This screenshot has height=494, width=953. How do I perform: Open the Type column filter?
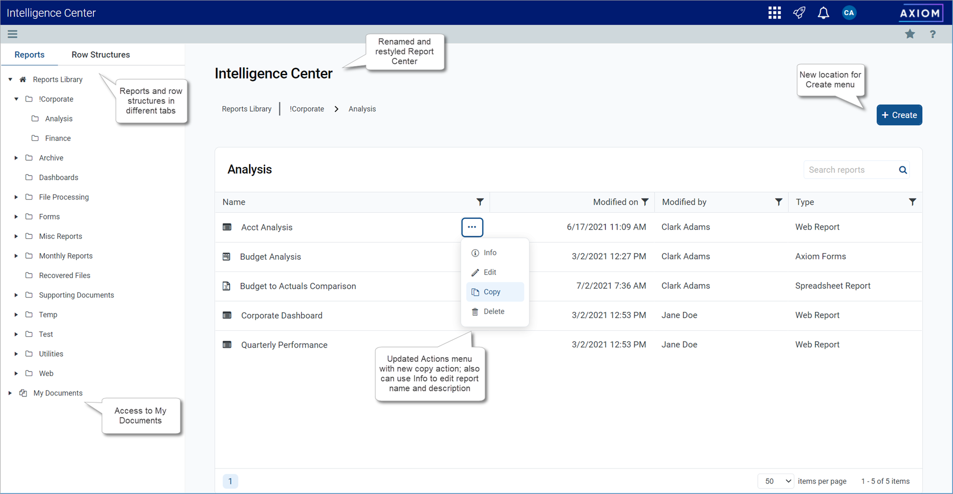(x=912, y=202)
